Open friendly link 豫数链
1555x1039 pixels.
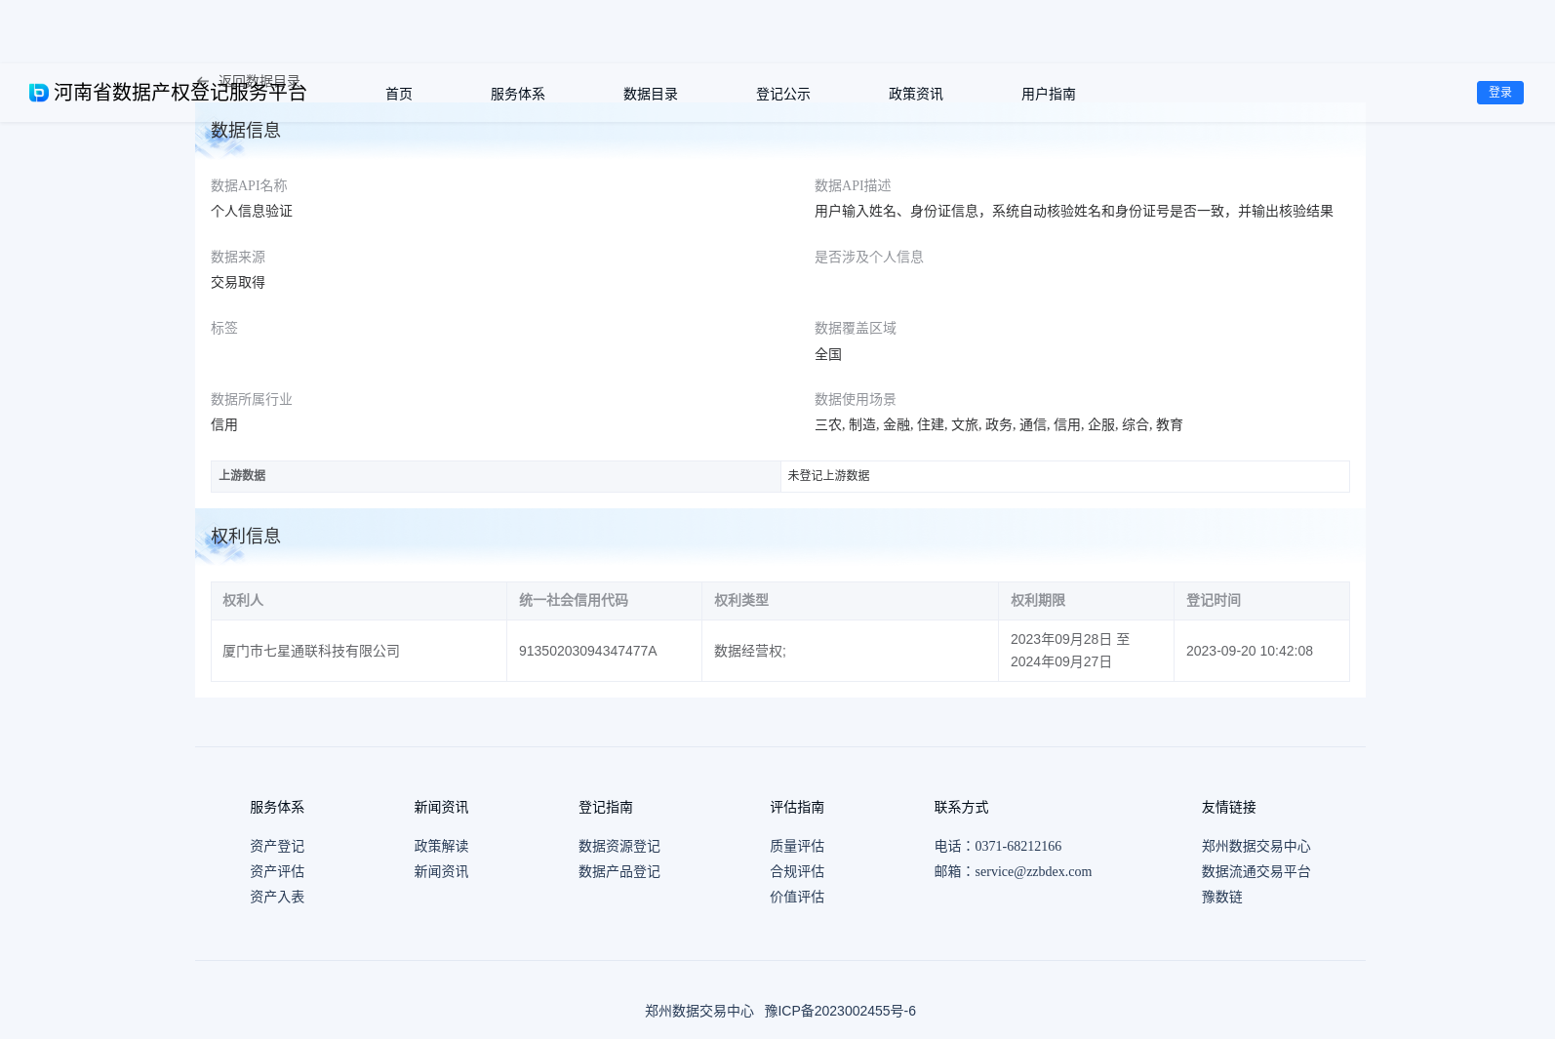[x=1222, y=897]
